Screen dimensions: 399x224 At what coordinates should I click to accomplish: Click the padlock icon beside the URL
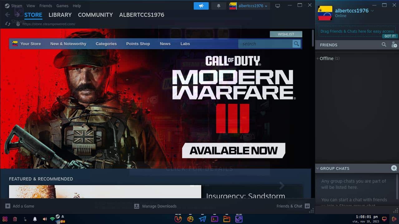tap(18, 24)
